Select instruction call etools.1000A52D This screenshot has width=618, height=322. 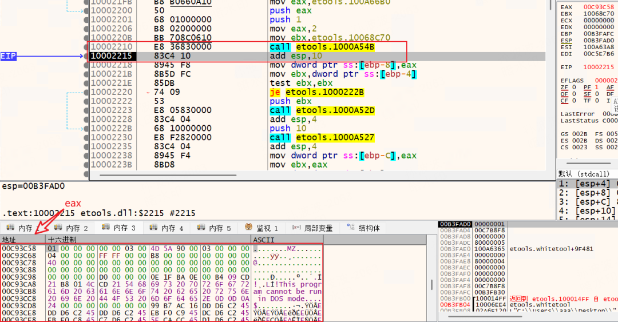tap(322, 110)
